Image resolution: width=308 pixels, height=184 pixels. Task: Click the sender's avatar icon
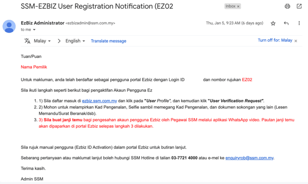tap(9, 26)
